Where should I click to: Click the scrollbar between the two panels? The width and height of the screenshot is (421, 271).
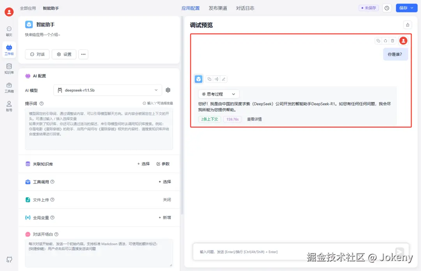click(x=182, y=115)
